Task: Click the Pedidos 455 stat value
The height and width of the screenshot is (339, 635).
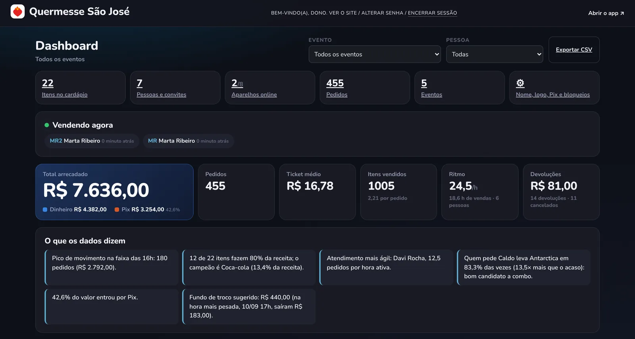Action: click(x=215, y=186)
